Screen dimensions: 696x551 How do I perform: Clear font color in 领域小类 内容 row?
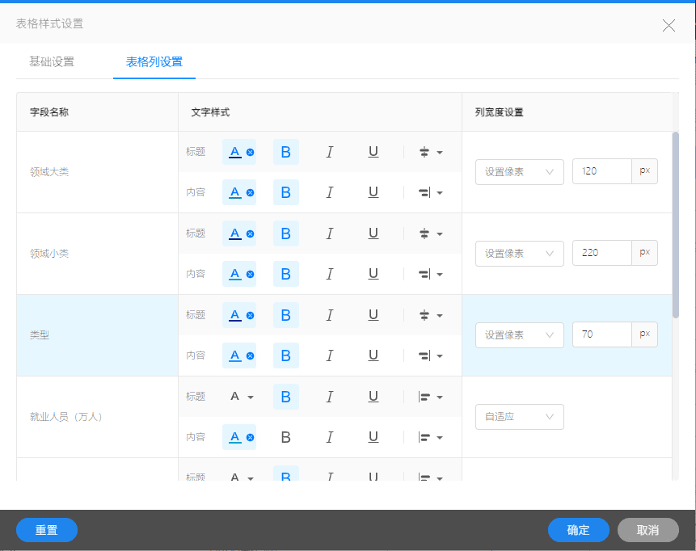coord(251,274)
